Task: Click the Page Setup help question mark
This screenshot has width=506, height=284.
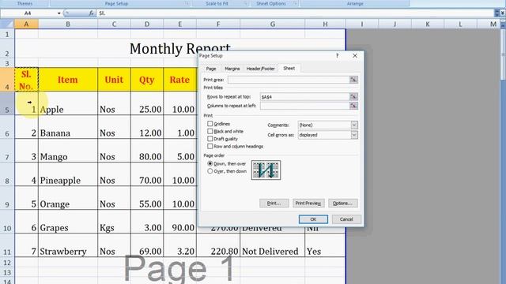Action: tap(338, 56)
